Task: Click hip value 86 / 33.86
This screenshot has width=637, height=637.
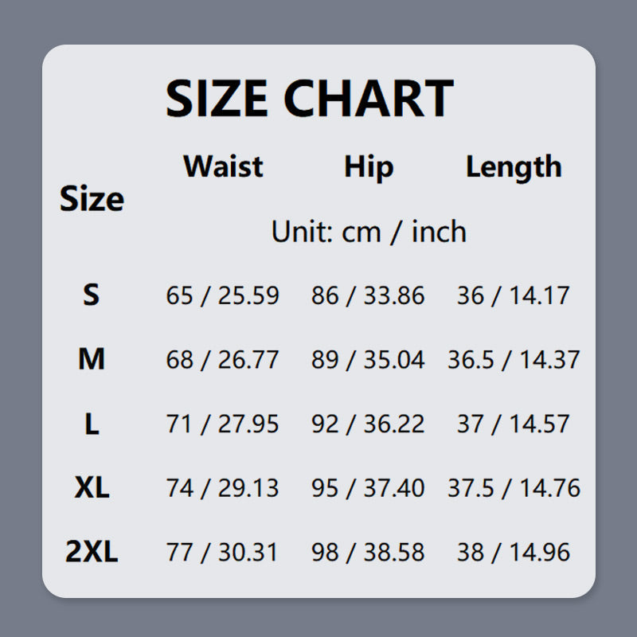Action: click(368, 295)
